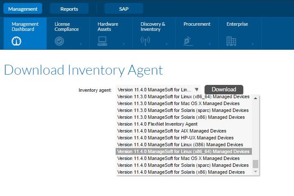Screen dimensions: 294x196
Task: Select the Management tab
Action: point(23,9)
